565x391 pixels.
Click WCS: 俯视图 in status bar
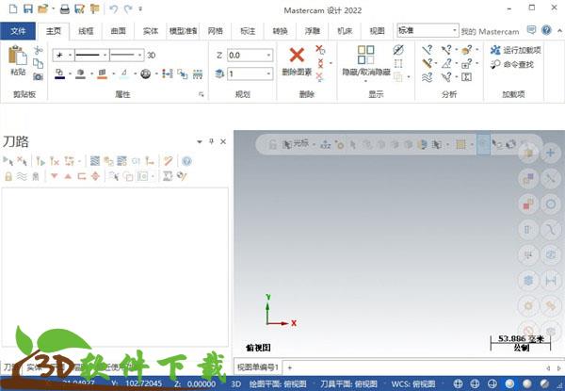tap(413, 383)
